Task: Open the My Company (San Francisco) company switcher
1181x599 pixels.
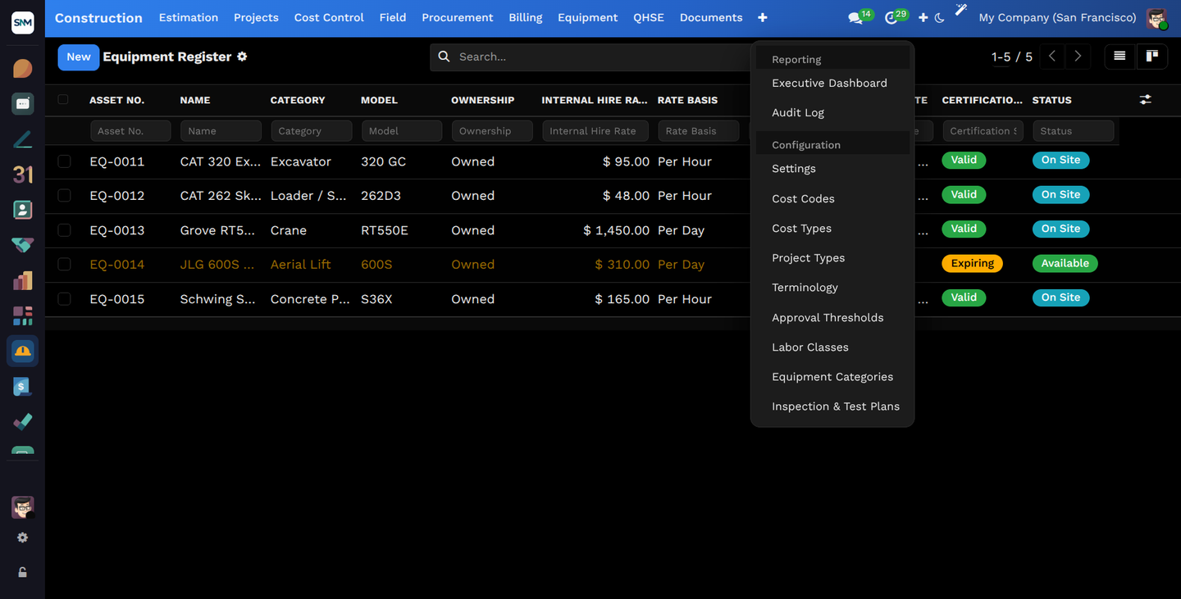Action: tap(1057, 18)
